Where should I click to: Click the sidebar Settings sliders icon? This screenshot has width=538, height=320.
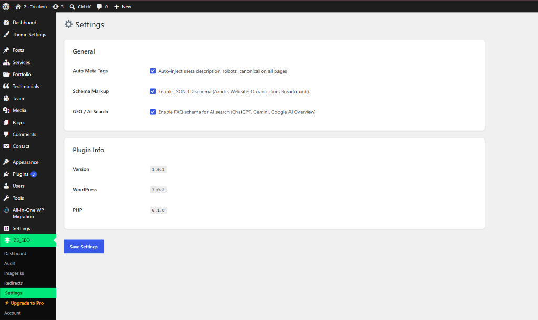(6, 228)
